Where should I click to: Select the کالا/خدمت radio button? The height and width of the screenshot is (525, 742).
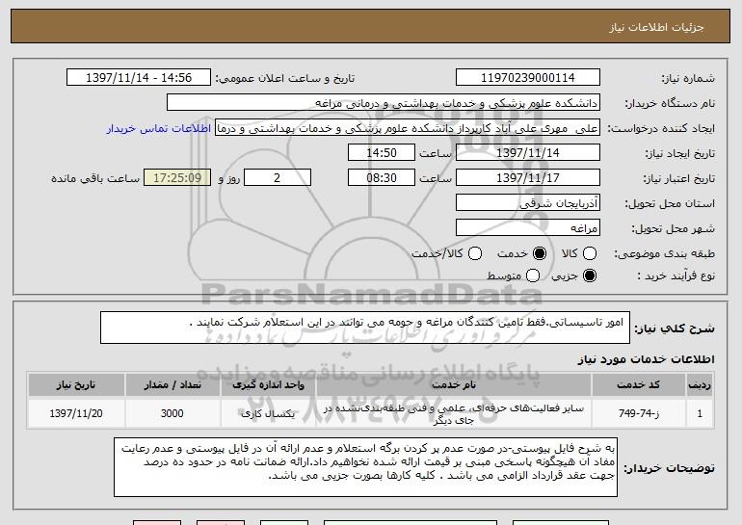click(x=475, y=253)
